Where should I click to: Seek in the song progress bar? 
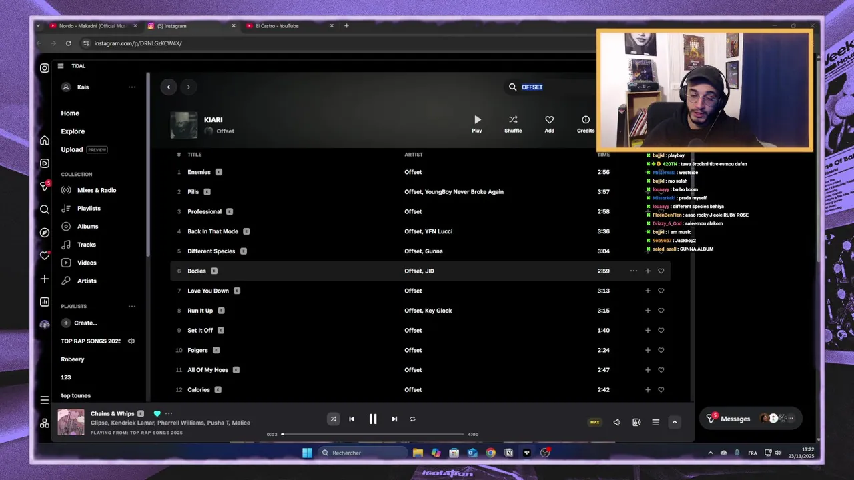click(x=373, y=434)
